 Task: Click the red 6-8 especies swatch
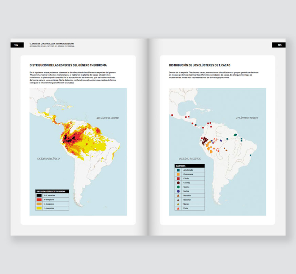click(x=39, y=199)
